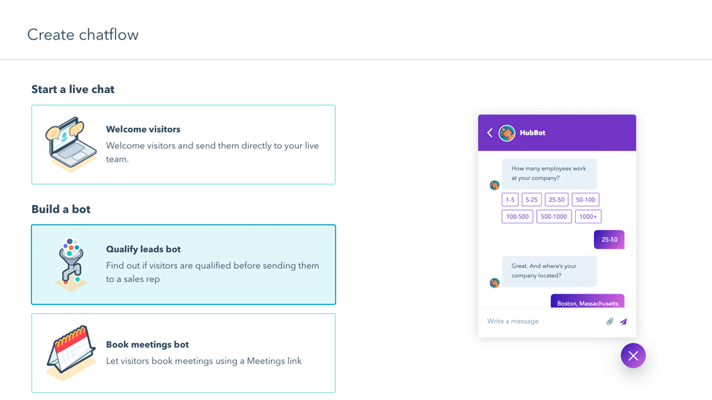Choose the Welcome visitors chatflow

tap(183, 144)
